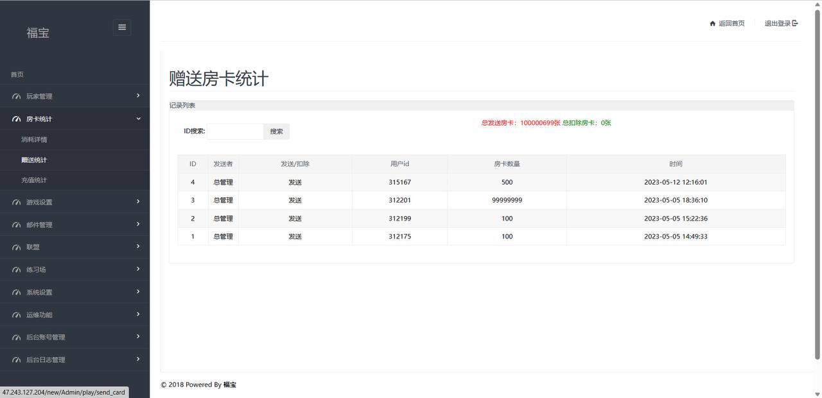Screen dimensions: 822x398
Task: Select the ID搜索 input field
Action: click(235, 131)
